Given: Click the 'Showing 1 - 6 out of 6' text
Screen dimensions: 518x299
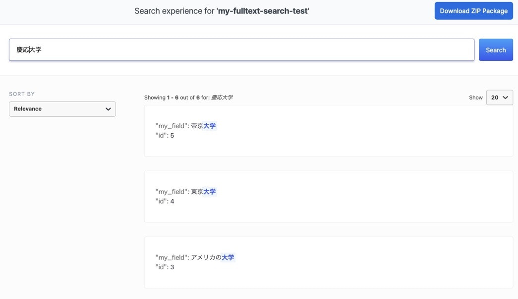Looking at the screenshot, I should (172, 98).
